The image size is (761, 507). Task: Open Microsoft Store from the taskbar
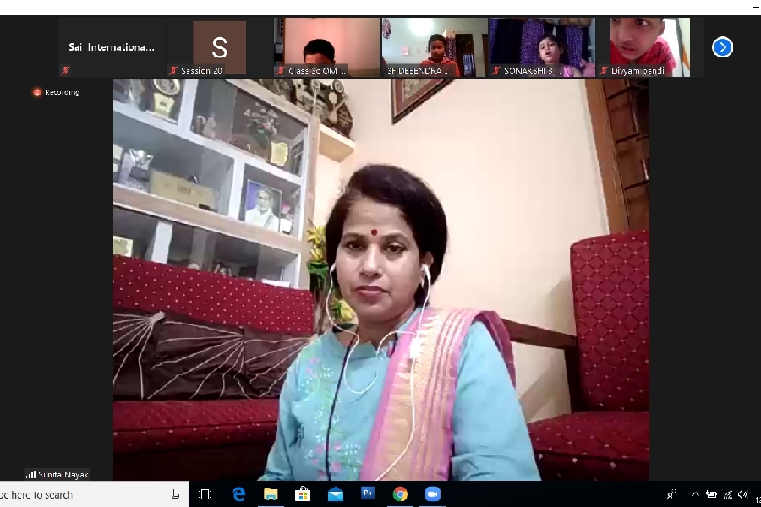pyautogui.click(x=303, y=494)
